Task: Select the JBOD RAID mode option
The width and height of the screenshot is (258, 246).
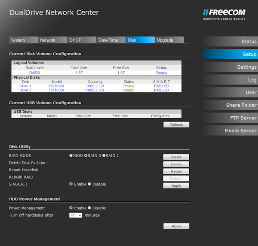Action: [x=71, y=155]
